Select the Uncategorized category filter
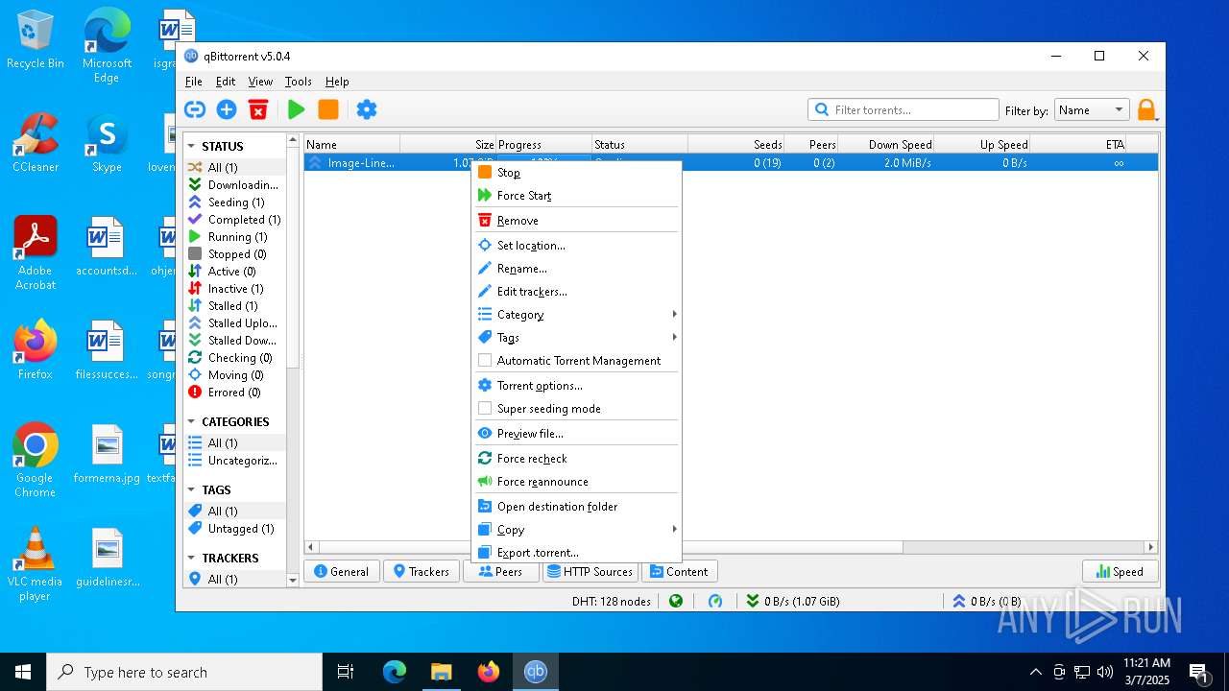The width and height of the screenshot is (1229, 691). 234,461
